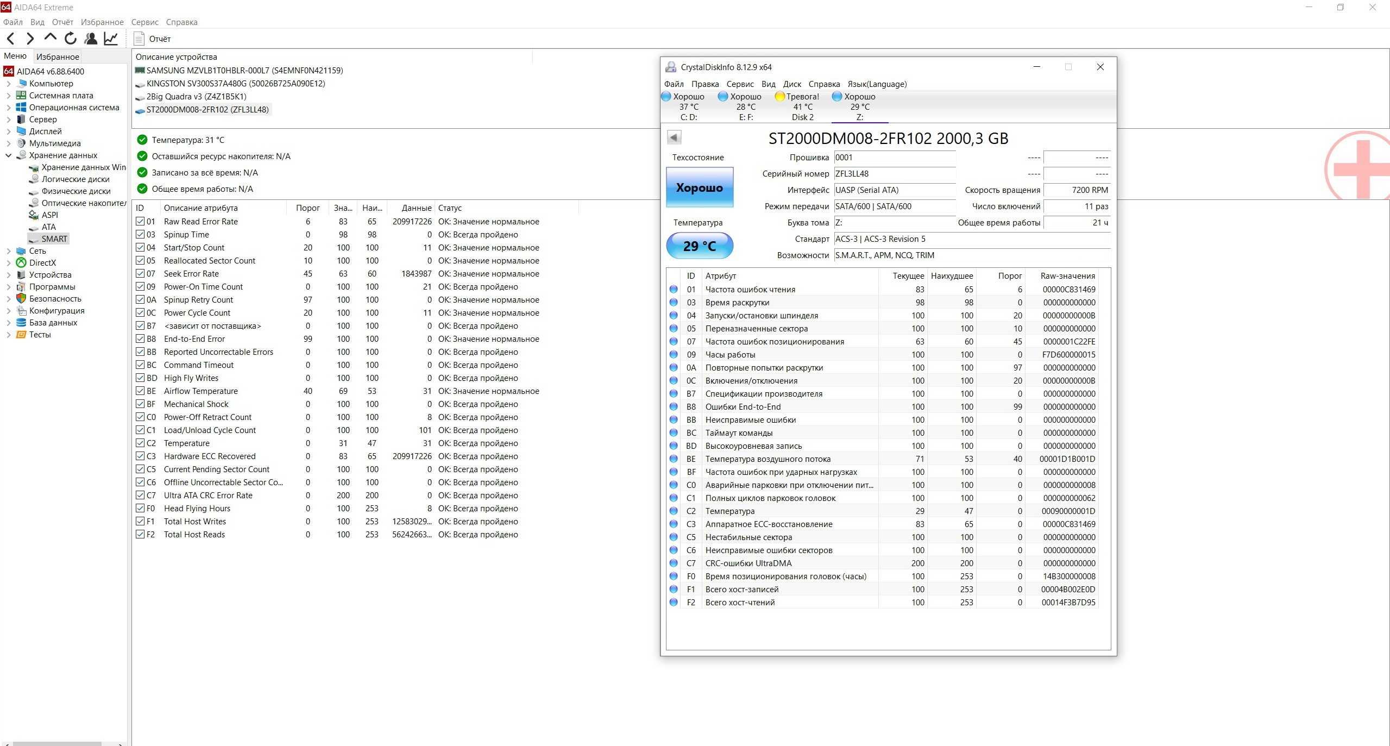1390x746 pixels.
Task: Toggle the F2 Total Host Reads checkbox
Action: click(140, 534)
